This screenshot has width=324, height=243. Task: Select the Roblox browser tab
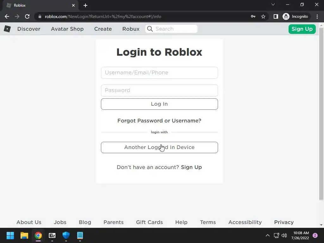40,5
